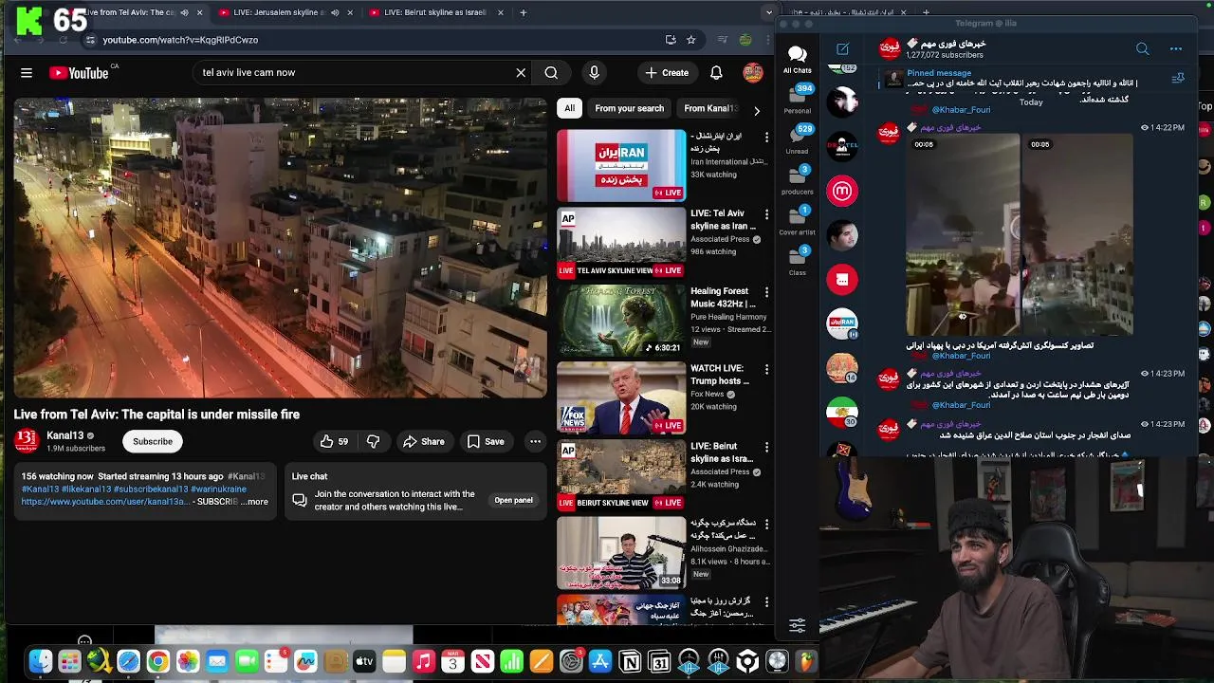The image size is (1214, 683).
Task: Mute the Jerusalem skyline tab audio
Action: 335,12
